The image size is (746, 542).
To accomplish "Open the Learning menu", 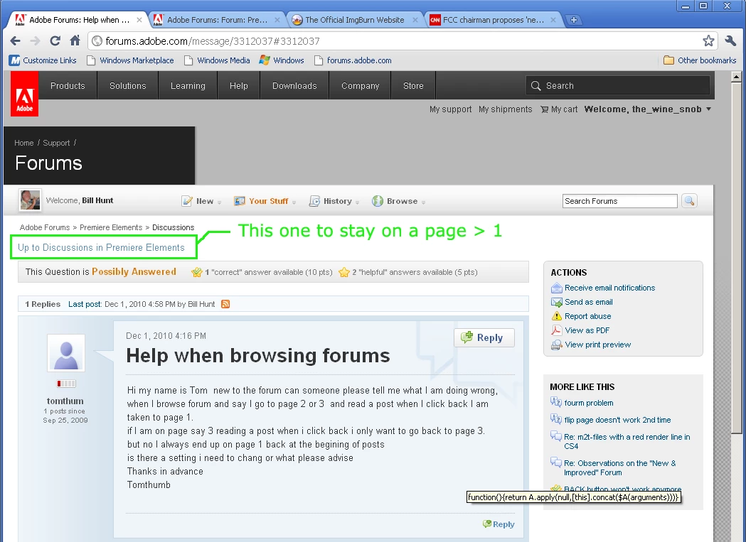I will pos(188,85).
